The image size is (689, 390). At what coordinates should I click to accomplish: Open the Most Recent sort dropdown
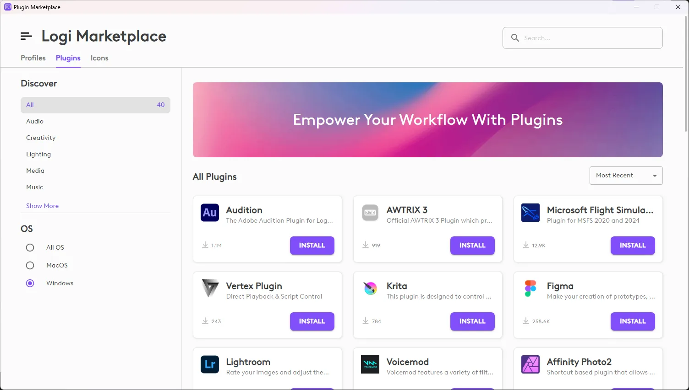[x=626, y=176]
